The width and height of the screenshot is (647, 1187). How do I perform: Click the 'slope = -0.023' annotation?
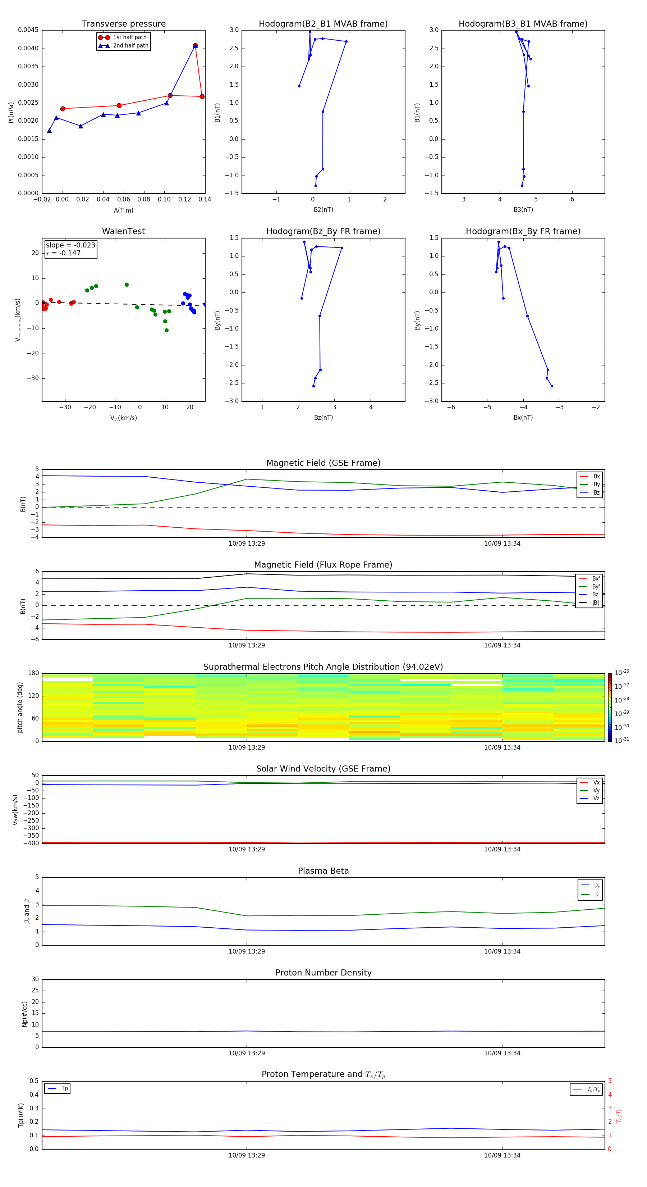click(x=70, y=245)
